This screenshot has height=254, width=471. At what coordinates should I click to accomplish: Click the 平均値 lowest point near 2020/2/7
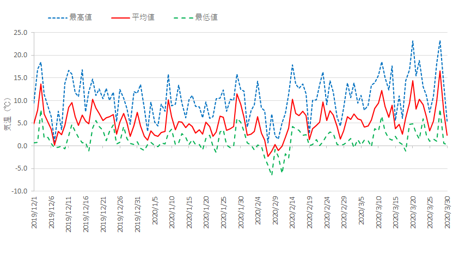268,156
